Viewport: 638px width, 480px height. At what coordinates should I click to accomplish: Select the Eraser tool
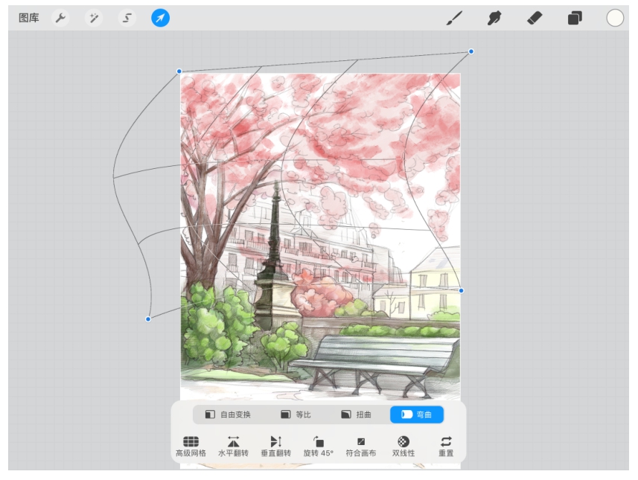point(535,18)
